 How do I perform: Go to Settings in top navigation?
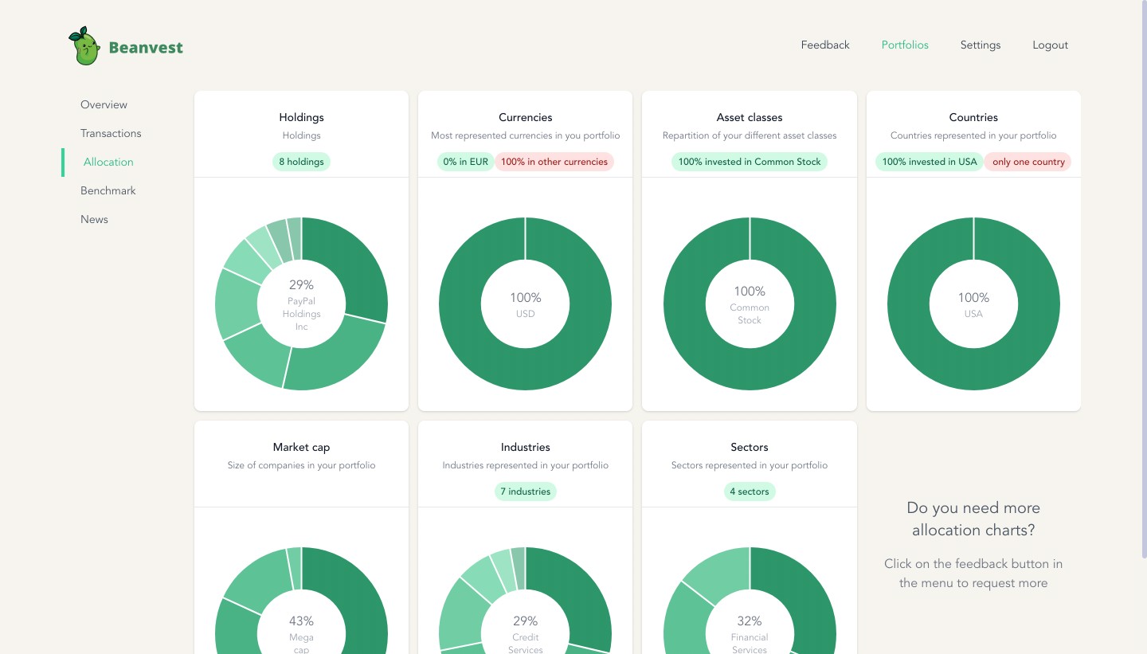coord(981,45)
